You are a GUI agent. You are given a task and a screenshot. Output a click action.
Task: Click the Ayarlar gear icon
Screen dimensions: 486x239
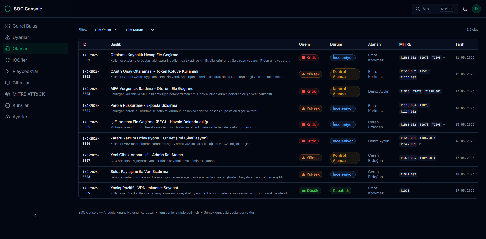8,117
